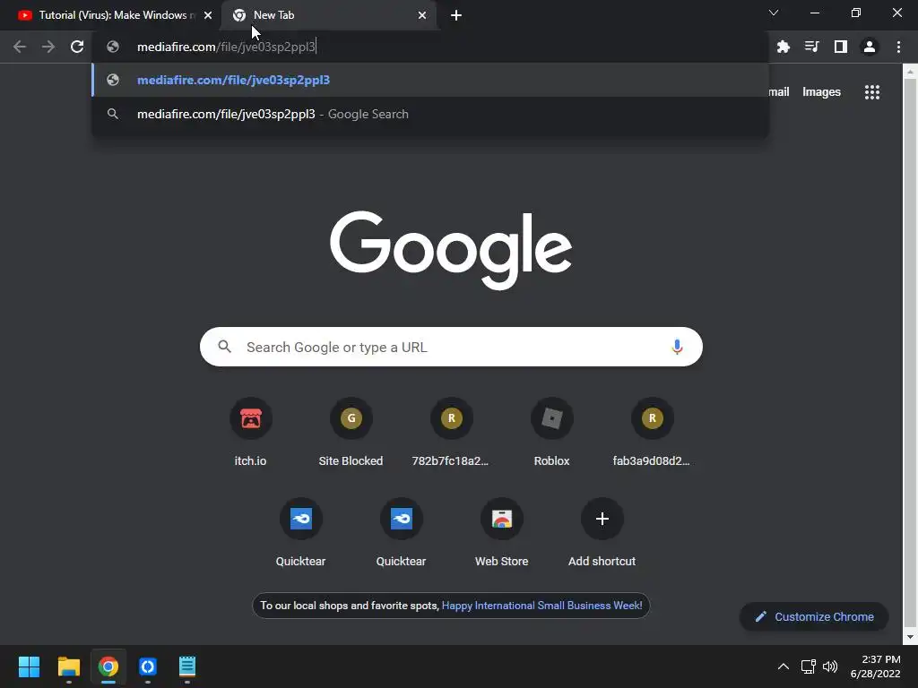Select the mediafire.com URL suggestion
The image size is (918, 688).
(430, 80)
